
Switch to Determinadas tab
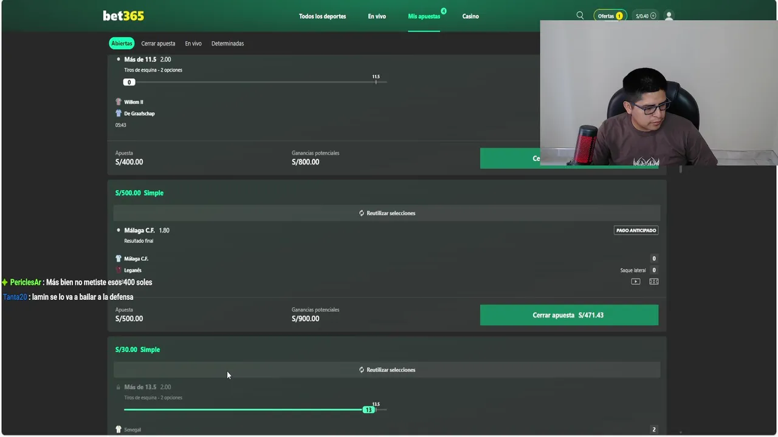[x=227, y=44]
